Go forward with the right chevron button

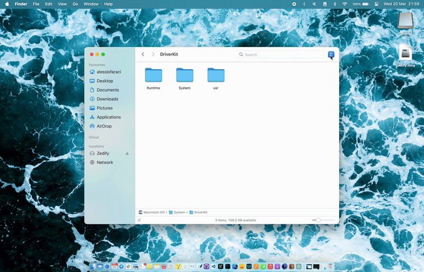tap(153, 54)
